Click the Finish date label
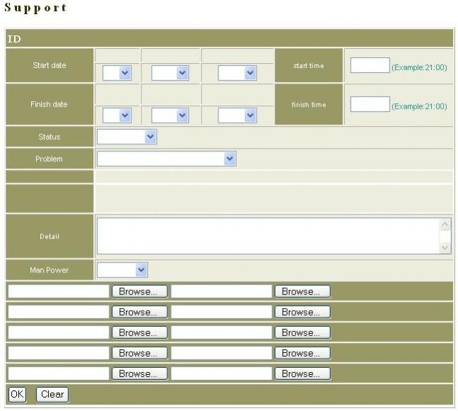Viewport: 458px width, 411px height. coord(49,104)
